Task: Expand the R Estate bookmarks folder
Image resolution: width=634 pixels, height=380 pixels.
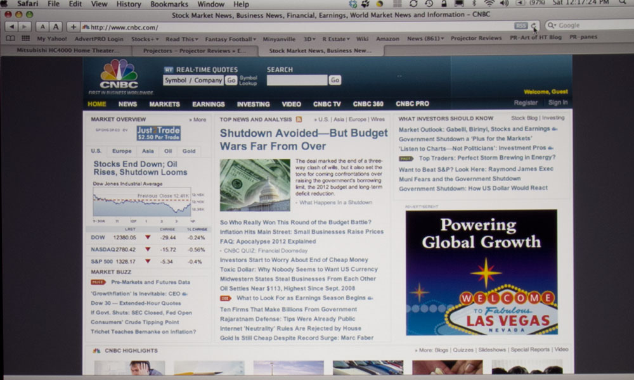Action: 336,39
